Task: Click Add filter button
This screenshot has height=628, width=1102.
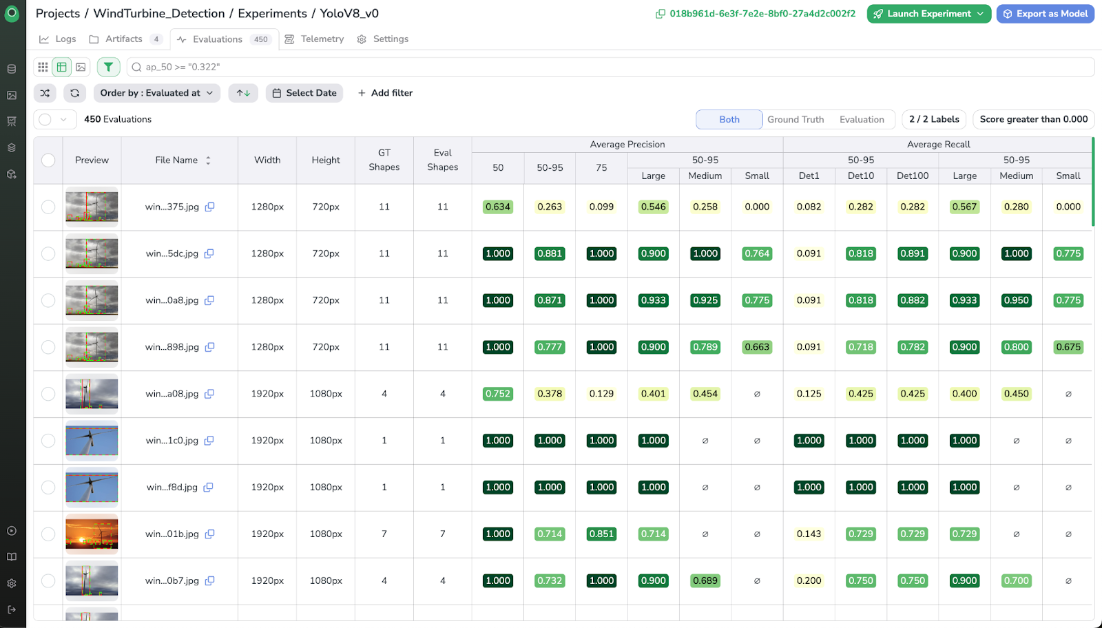Action: [x=385, y=93]
